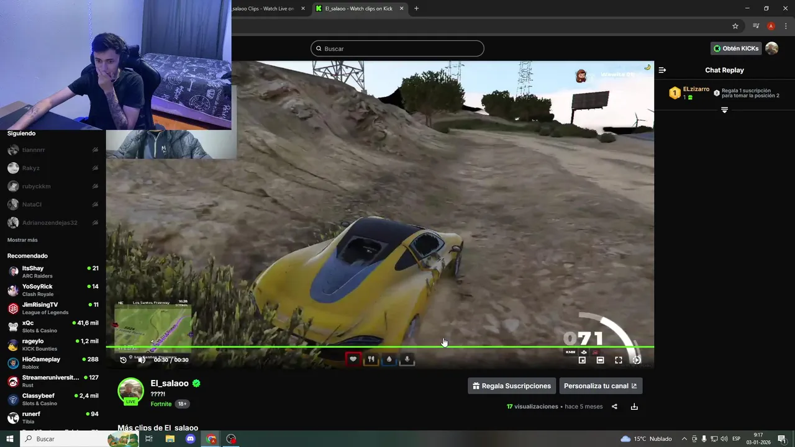The width and height of the screenshot is (795, 447).
Task: Click the Siguiendo sidebar heading
Action: 21,133
